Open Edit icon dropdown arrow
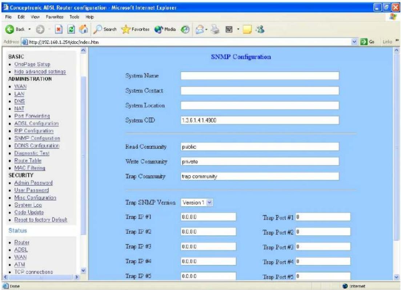Screen dimensions: 401x290 pyautogui.click(x=238, y=29)
